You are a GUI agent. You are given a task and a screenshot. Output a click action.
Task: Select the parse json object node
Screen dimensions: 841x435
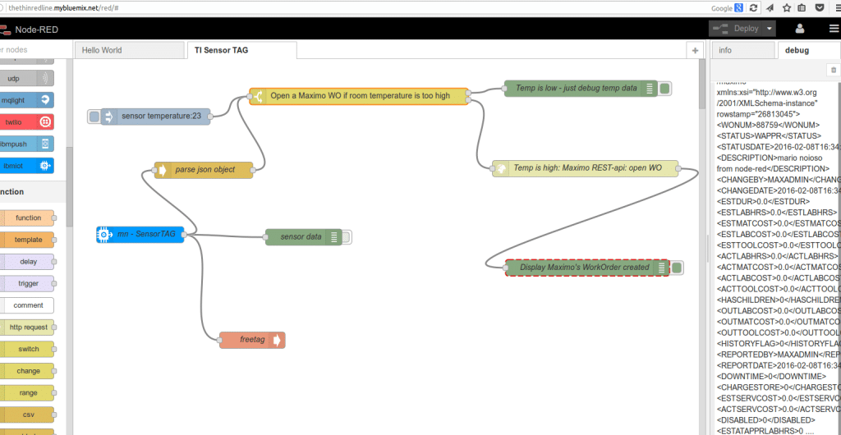click(205, 170)
